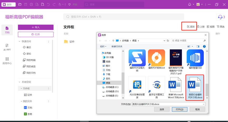The height and width of the screenshot is (122, 228).
Task: Open 我的文件 more options menu
Action: [x=48, y=101]
